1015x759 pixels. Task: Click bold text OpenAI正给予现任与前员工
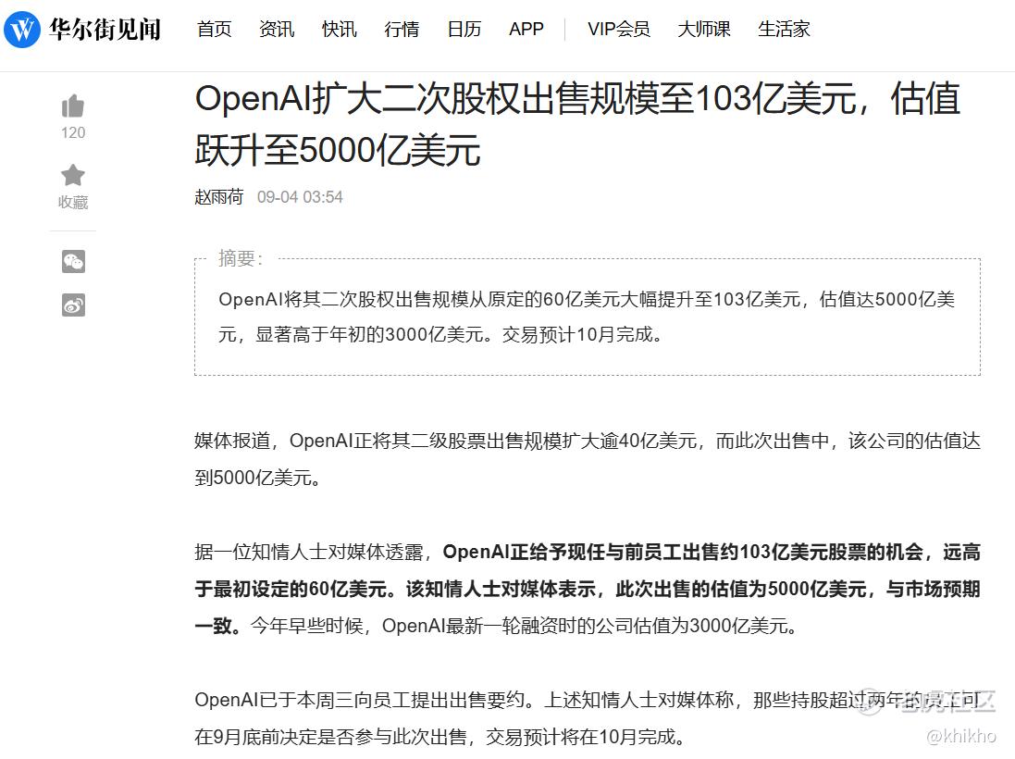point(588,589)
